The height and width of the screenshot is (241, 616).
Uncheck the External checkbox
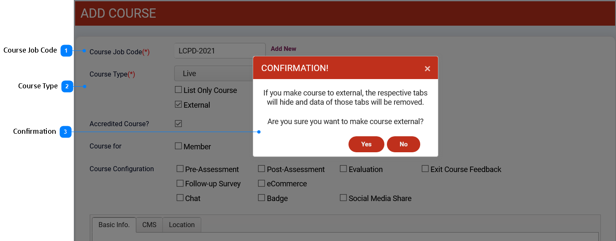[x=178, y=105]
